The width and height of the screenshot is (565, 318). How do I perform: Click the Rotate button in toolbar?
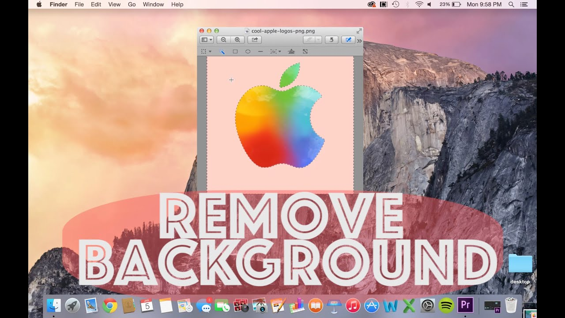331,40
